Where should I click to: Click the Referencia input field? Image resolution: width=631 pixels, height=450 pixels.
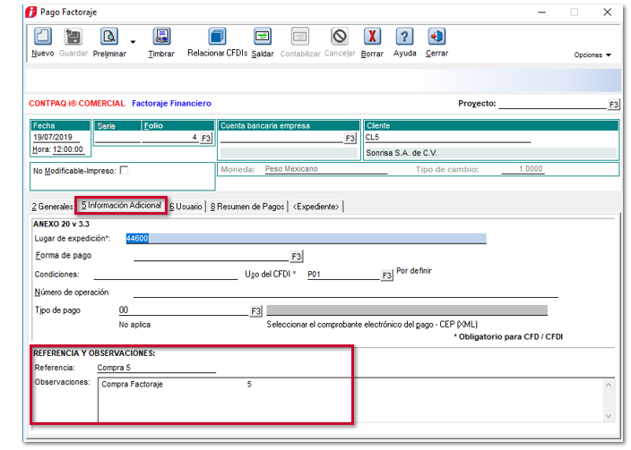coord(156,367)
